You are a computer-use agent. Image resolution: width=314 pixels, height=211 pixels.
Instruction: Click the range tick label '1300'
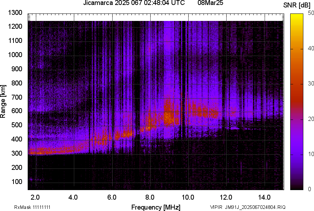pos(15,13)
